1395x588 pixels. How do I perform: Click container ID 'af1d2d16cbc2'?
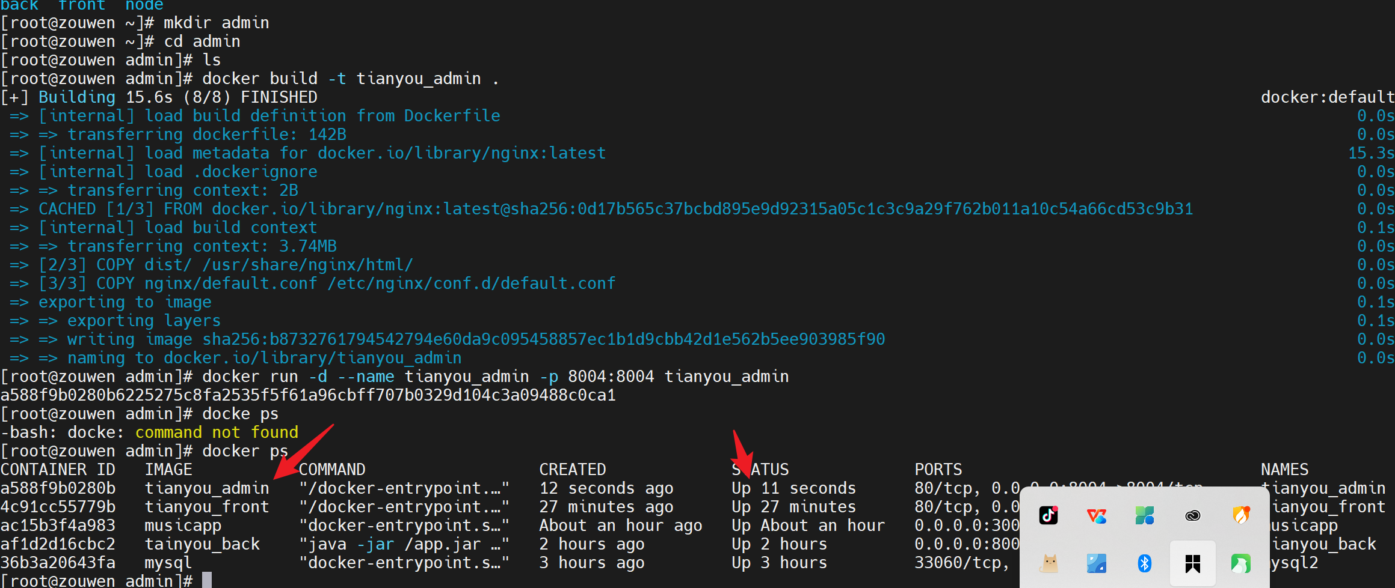pyautogui.click(x=58, y=544)
